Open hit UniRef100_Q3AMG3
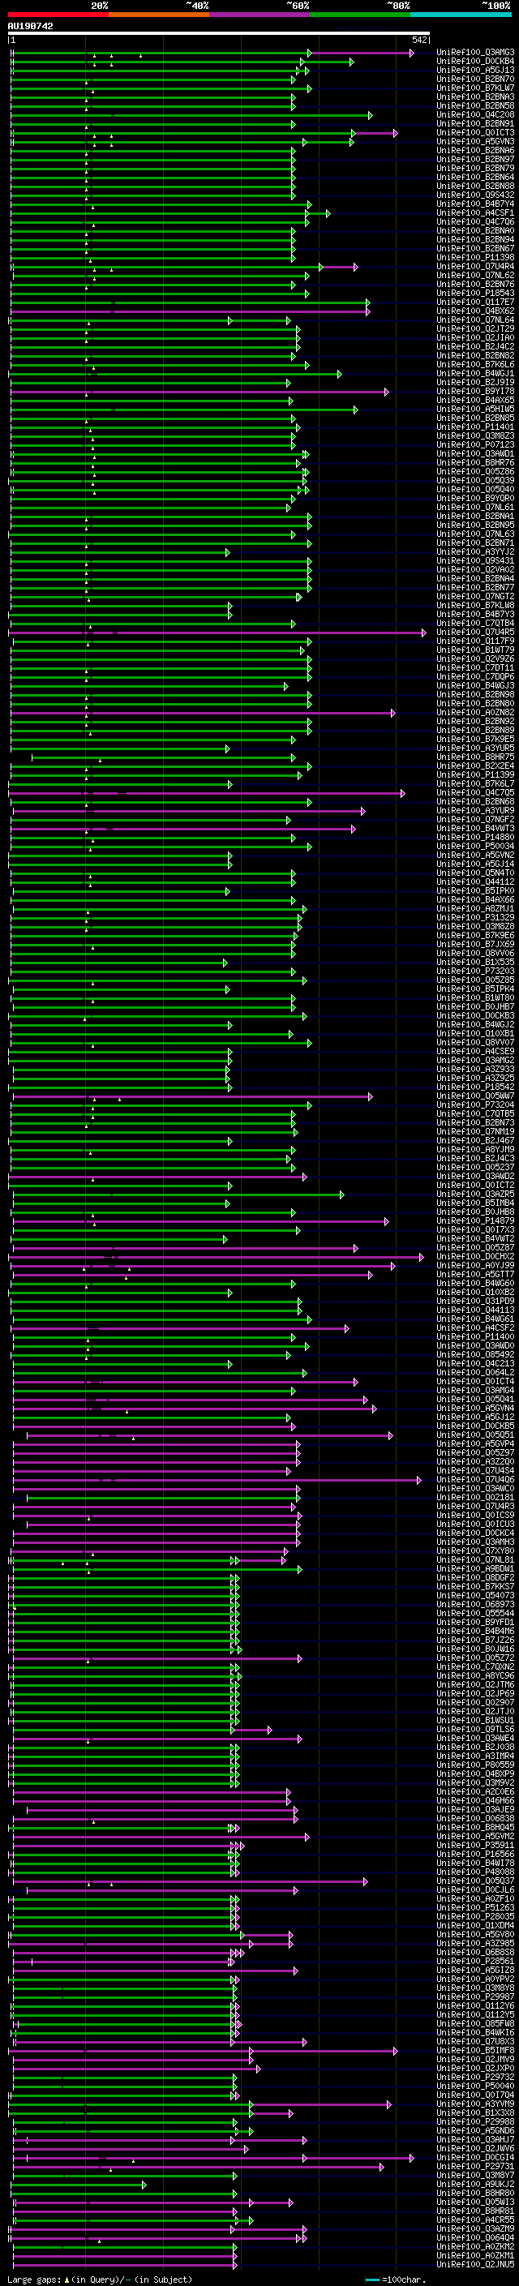519x2286 pixels. tap(475, 54)
